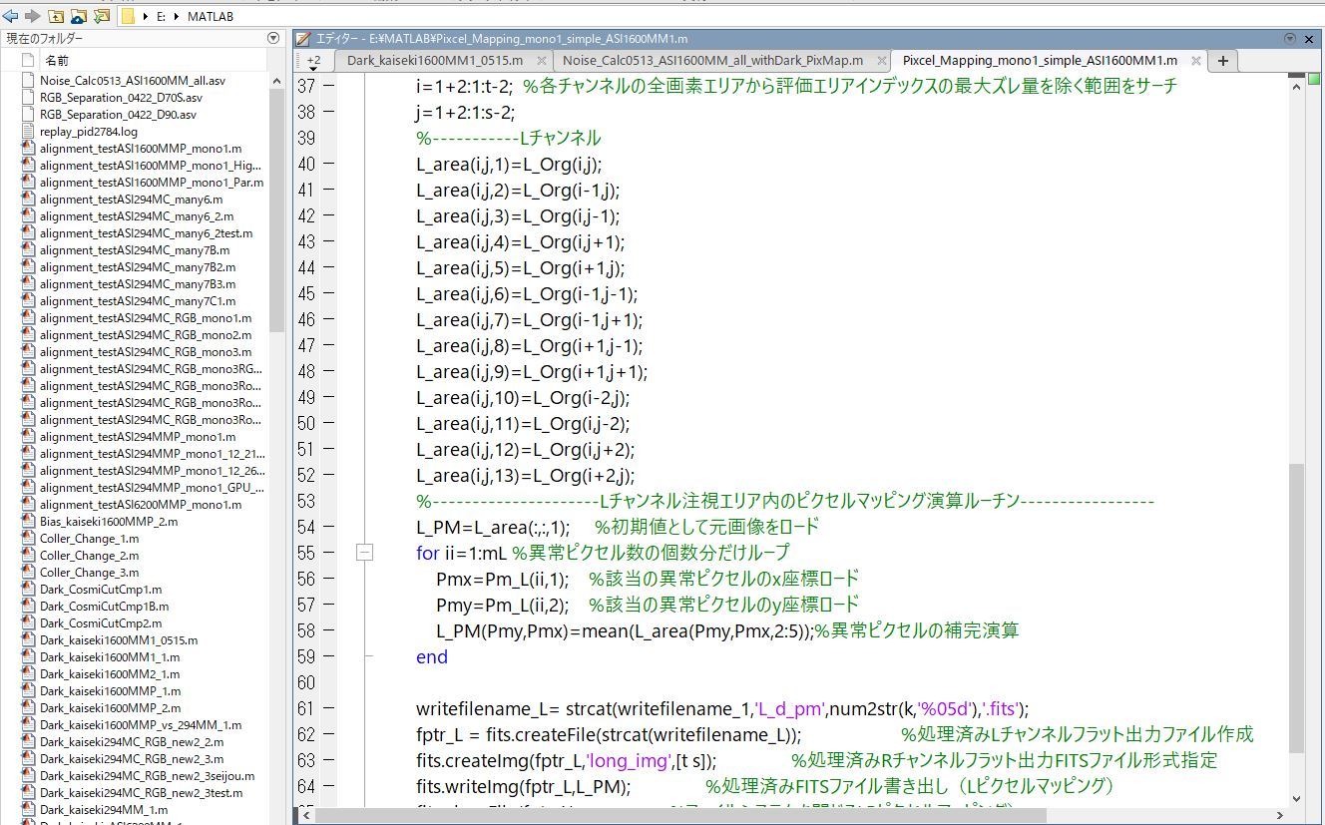Select Coller_Change_1.m file
This screenshot has width=1325, height=825.
point(89,538)
